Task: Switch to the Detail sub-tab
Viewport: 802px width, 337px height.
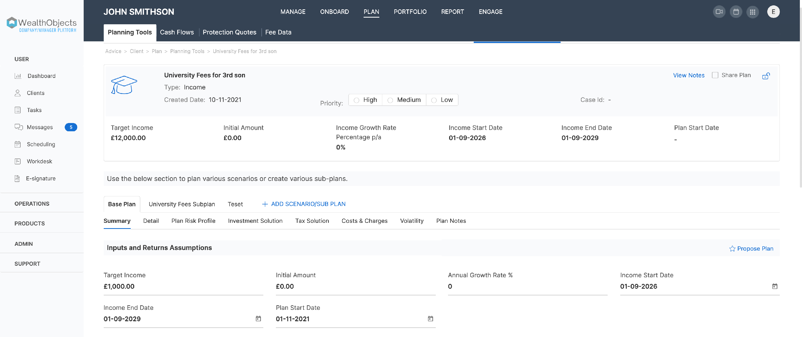Action: point(151,221)
